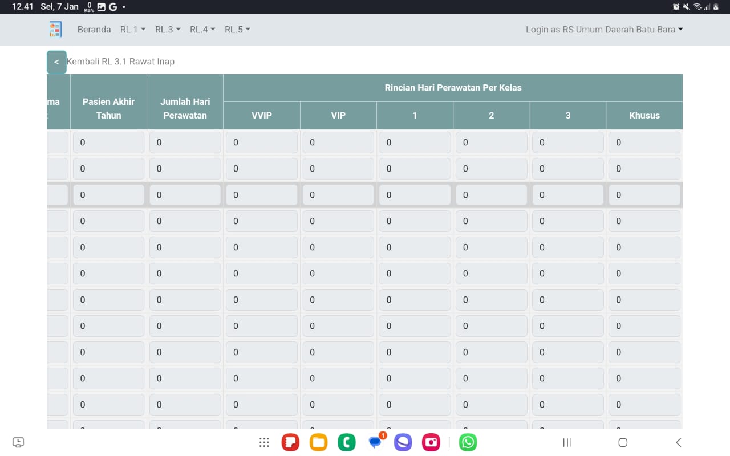Tap the Wi-Fi indicator in status bar
The width and height of the screenshot is (730, 456).
click(697, 7)
